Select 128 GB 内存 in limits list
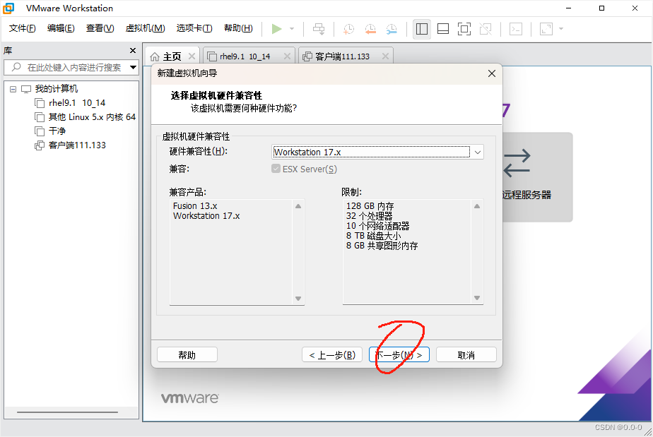Viewport: 653px width, 437px height. point(370,206)
